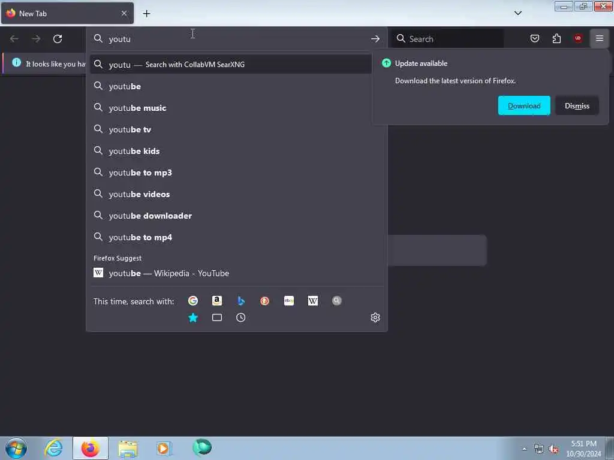This screenshot has height=460, width=614.
Task: Search open tabs using the tabs icon
Action: (217, 317)
